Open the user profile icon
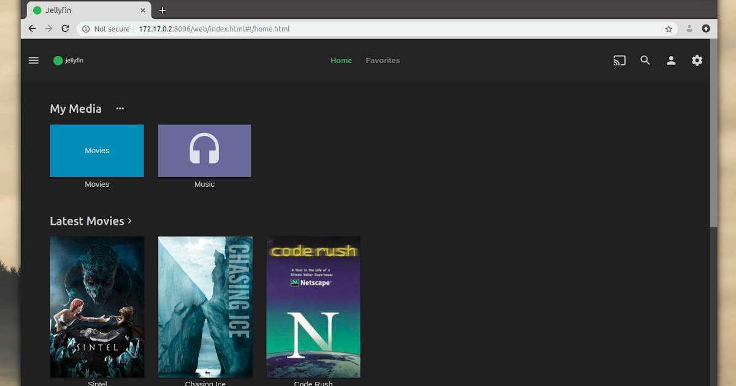Image resolution: width=736 pixels, height=386 pixels. (671, 60)
